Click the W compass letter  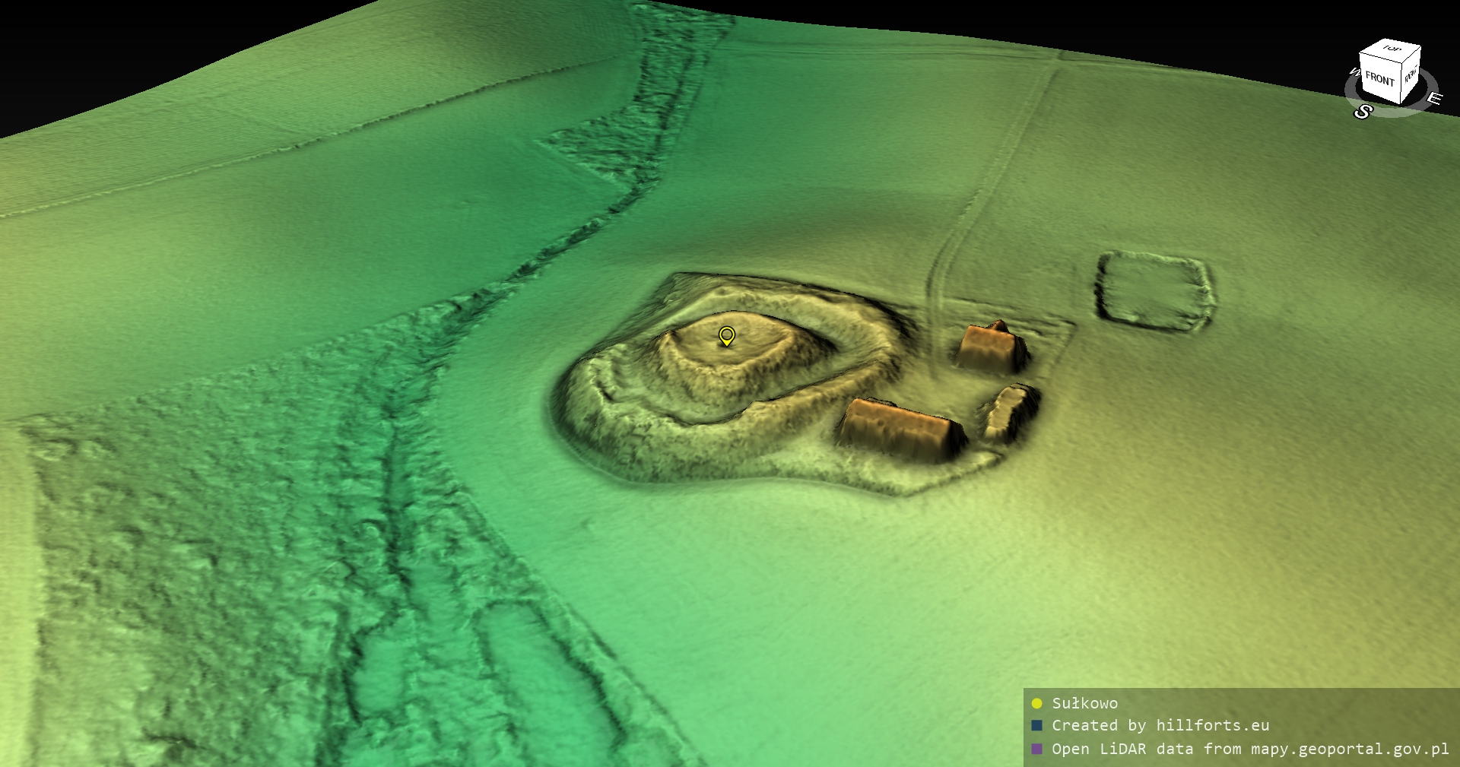1354,73
